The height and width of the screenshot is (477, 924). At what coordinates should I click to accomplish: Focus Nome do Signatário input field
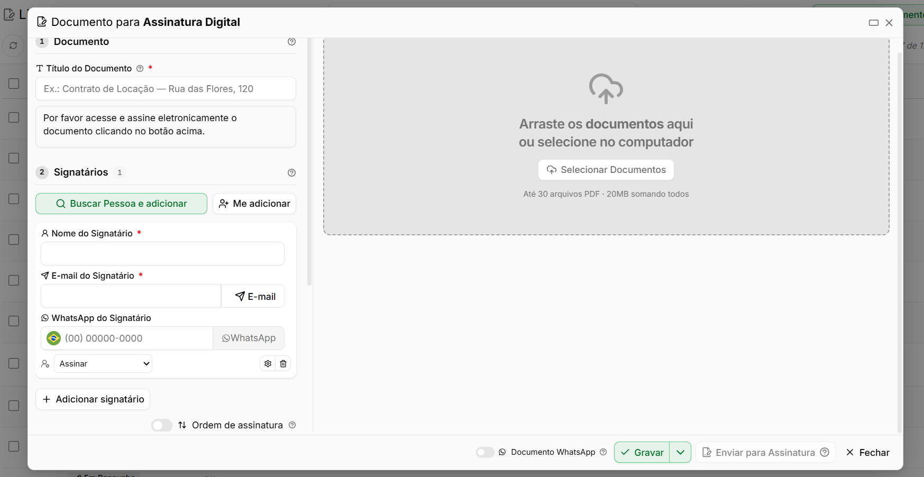click(162, 254)
